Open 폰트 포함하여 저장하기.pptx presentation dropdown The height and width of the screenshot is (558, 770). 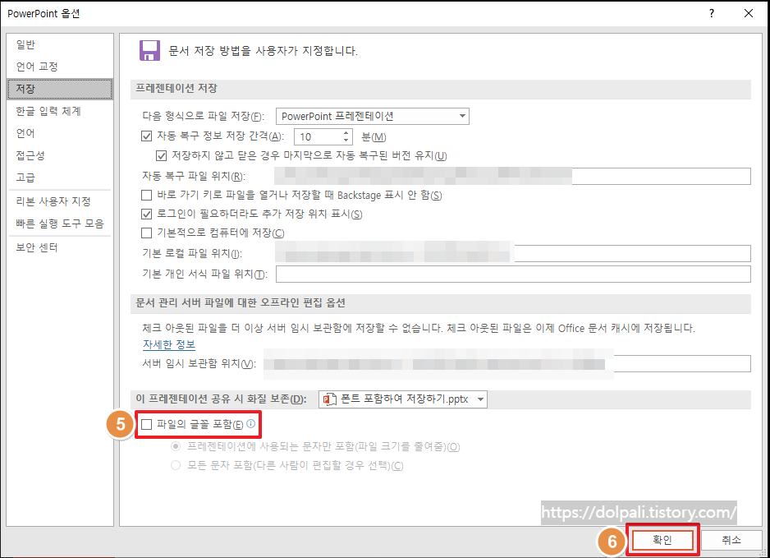403,399
